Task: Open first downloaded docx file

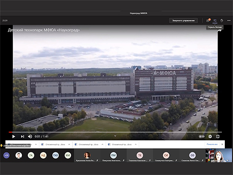Action: point(20,144)
